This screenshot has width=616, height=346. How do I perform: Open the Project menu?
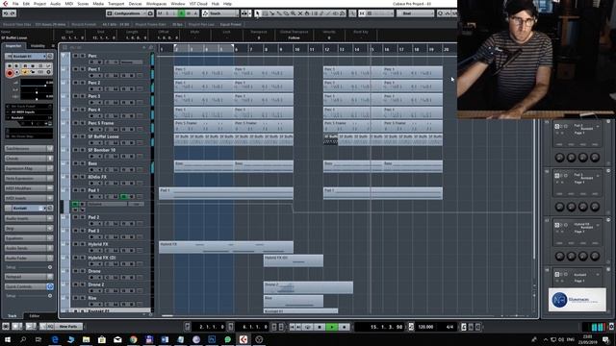tap(39, 4)
